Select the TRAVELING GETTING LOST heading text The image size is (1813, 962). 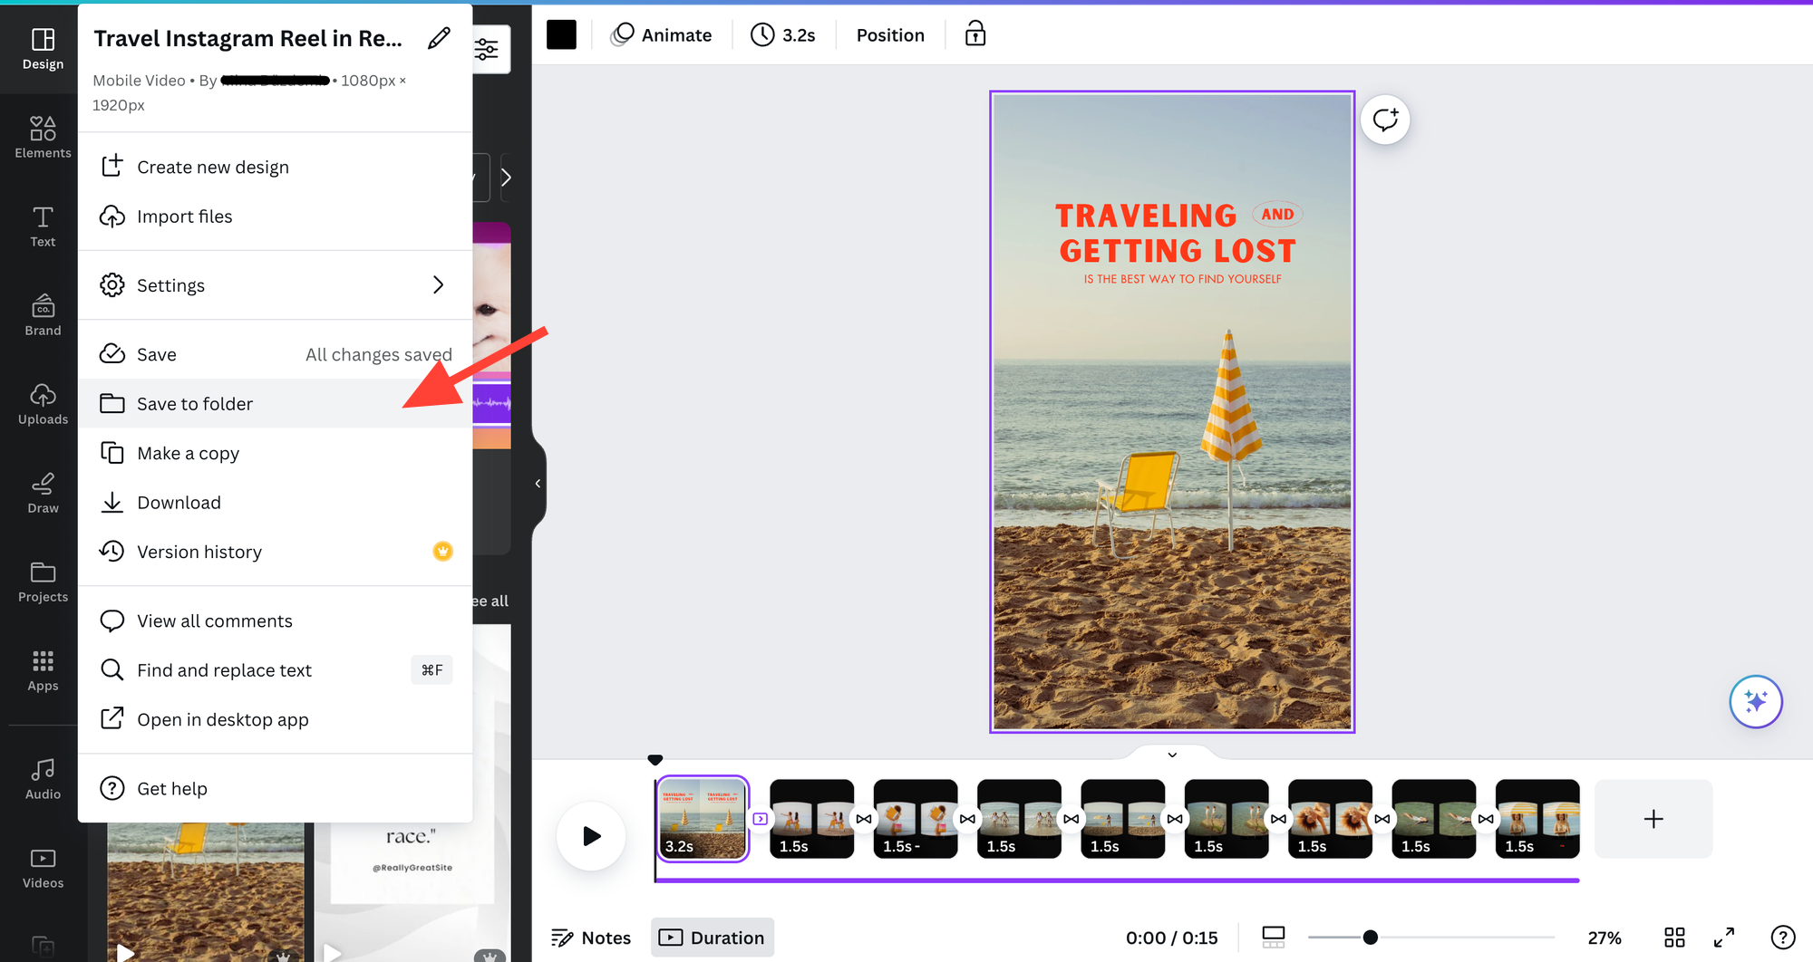click(x=1177, y=234)
